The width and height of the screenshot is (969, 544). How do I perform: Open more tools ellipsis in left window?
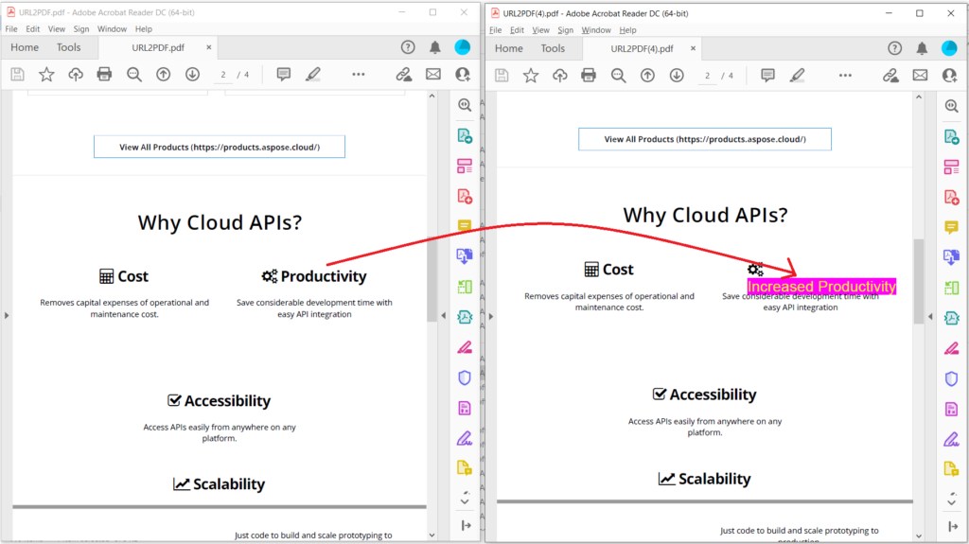[359, 74]
